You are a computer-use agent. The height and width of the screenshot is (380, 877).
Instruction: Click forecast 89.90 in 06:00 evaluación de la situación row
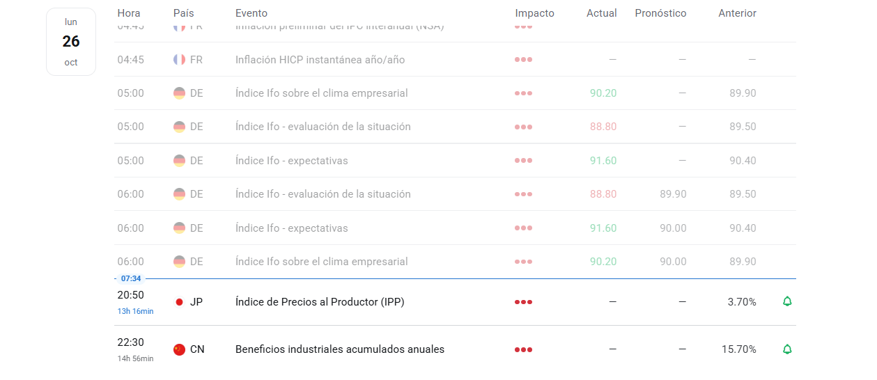(673, 194)
